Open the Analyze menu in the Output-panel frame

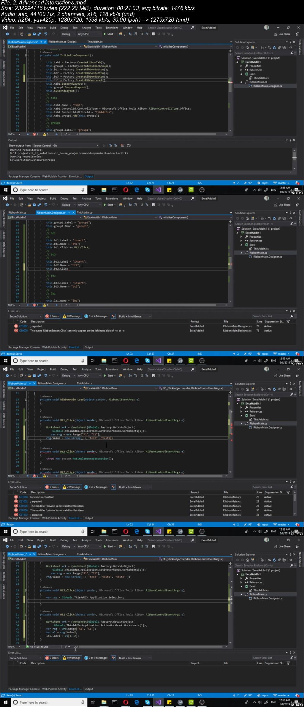coord(86,28)
